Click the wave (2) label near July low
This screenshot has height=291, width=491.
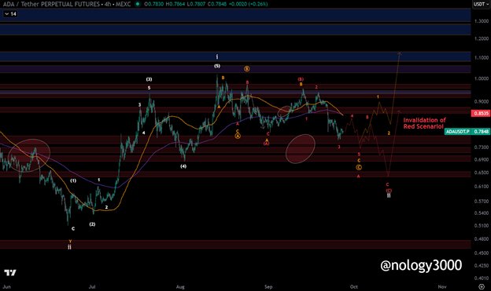point(92,224)
